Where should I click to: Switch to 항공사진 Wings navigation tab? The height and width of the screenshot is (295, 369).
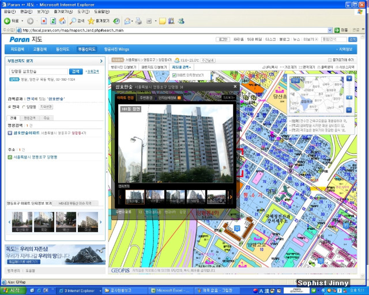pyautogui.click(x=116, y=49)
